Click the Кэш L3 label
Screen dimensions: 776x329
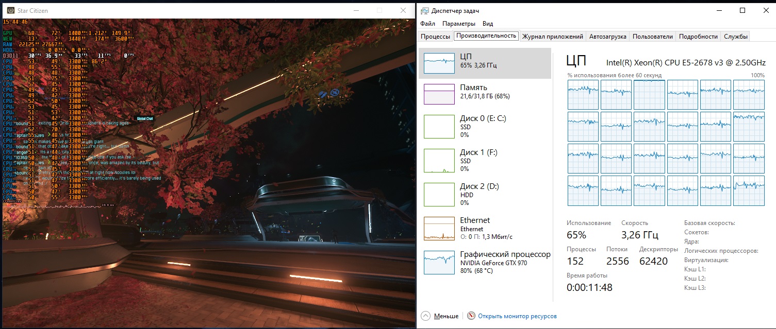pos(695,288)
